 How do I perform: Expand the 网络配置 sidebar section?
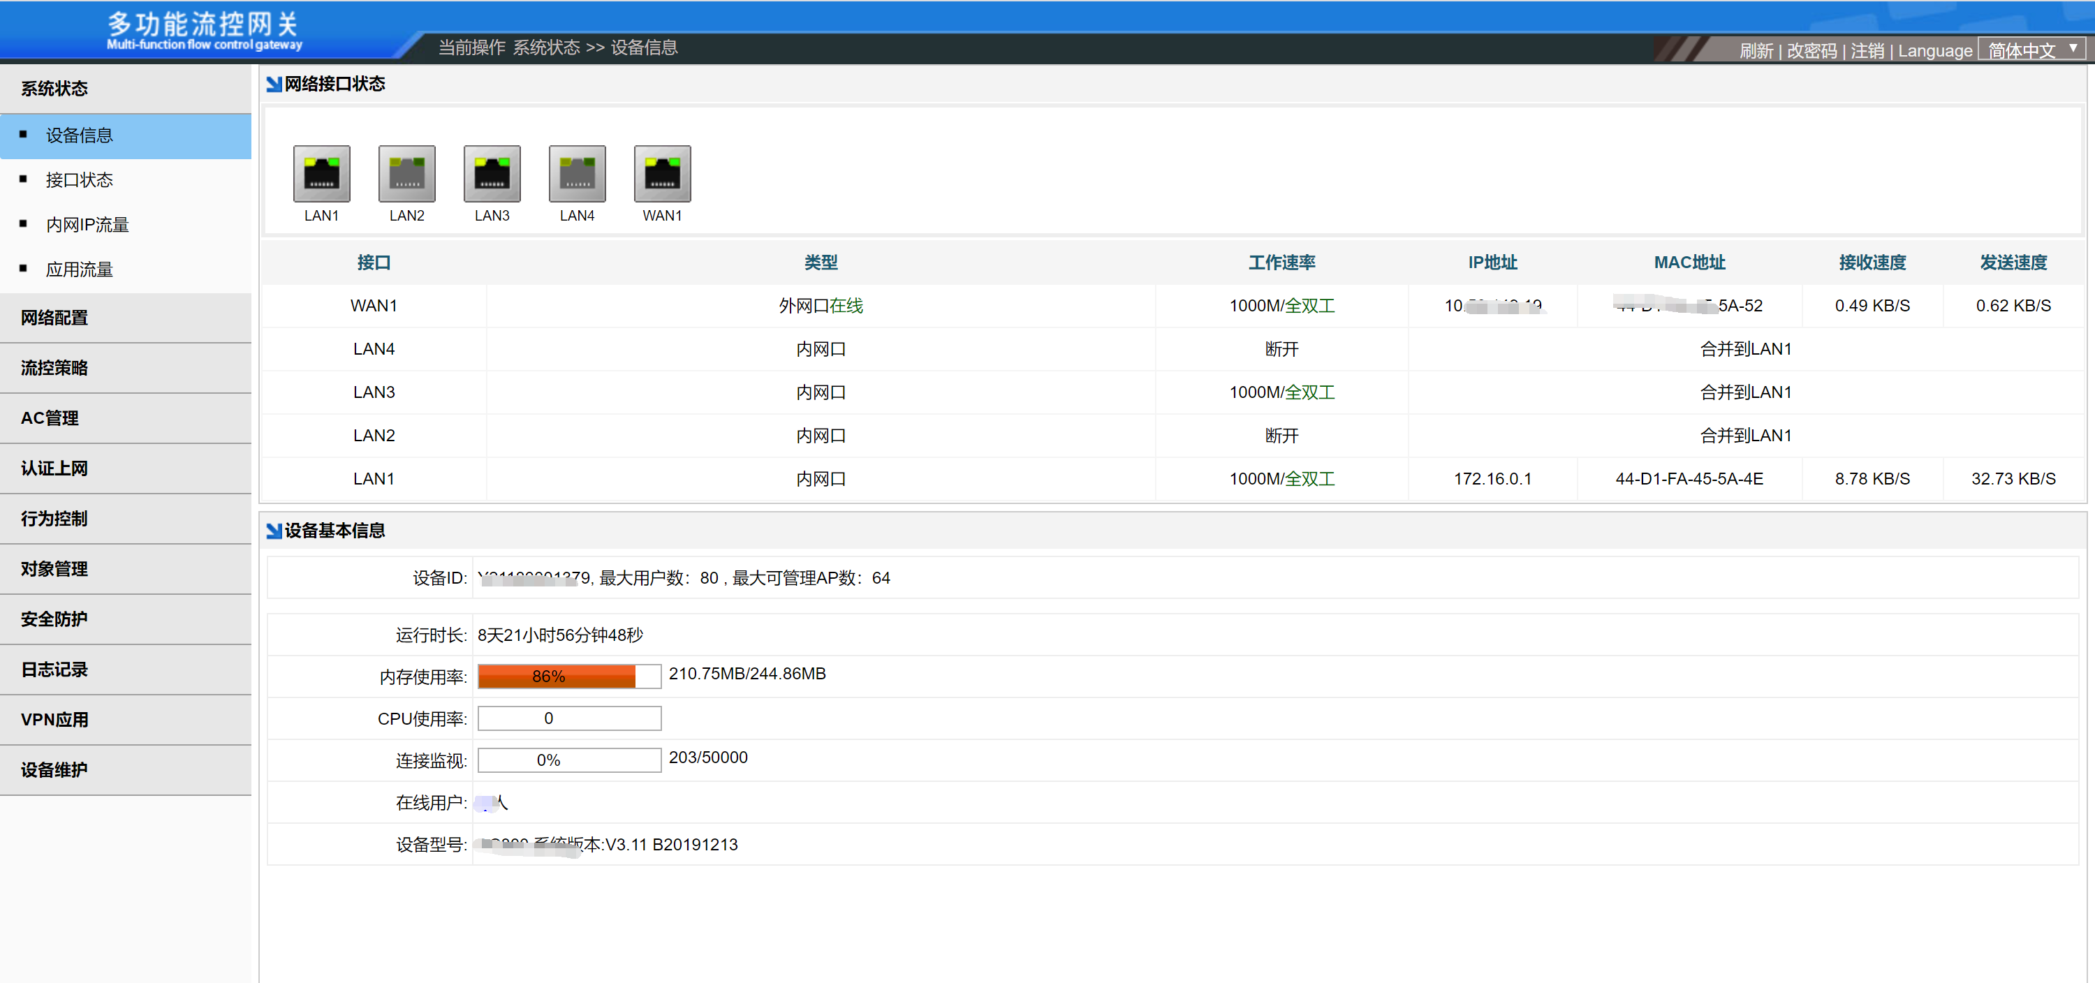click(54, 318)
